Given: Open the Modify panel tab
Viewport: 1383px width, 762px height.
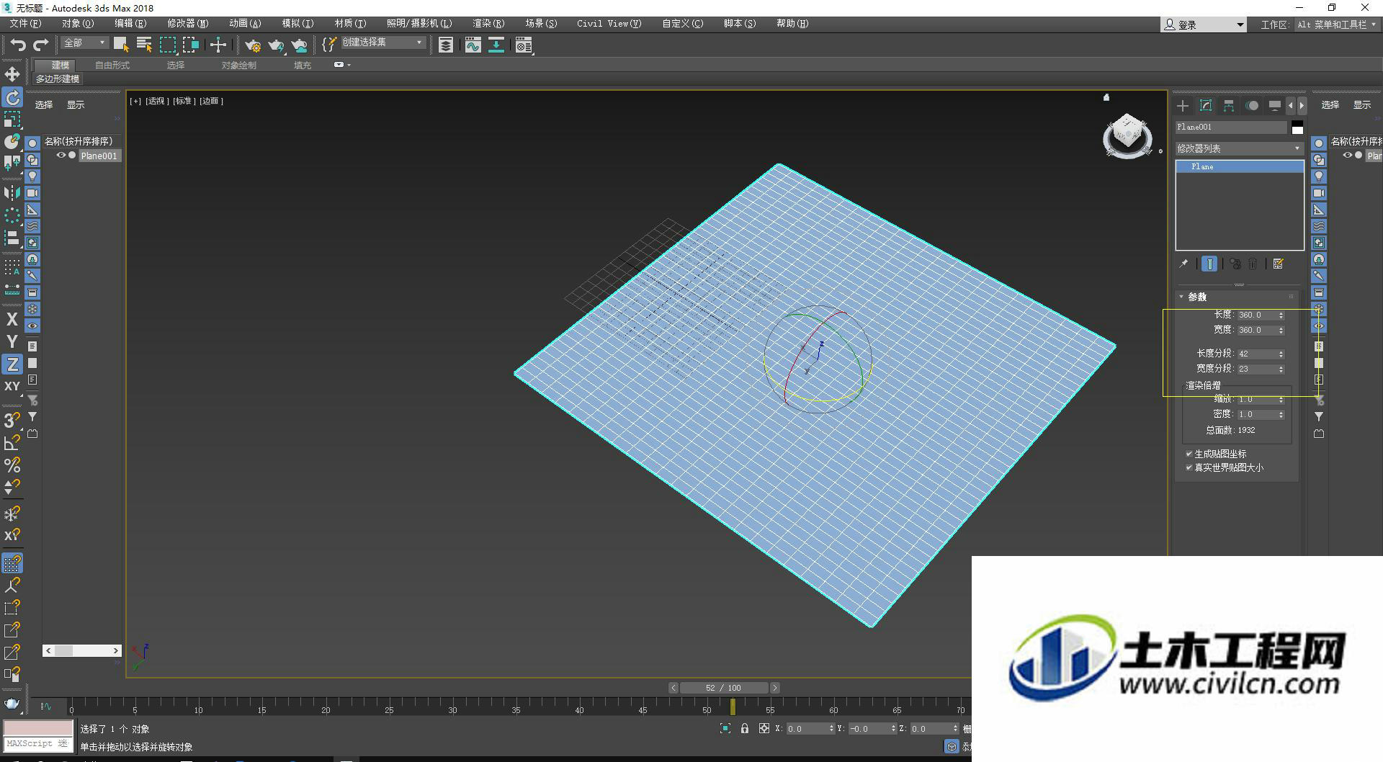Looking at the screenshot, I should coord(1206,106).
